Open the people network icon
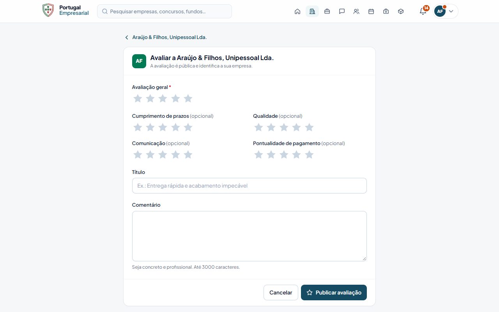Image resolution: width=499 pixels, height=312 pixels. coord(356,11)
